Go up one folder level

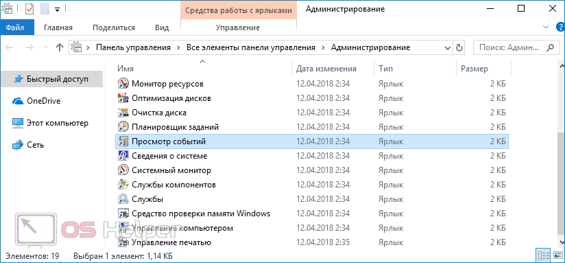pos(60,47)
